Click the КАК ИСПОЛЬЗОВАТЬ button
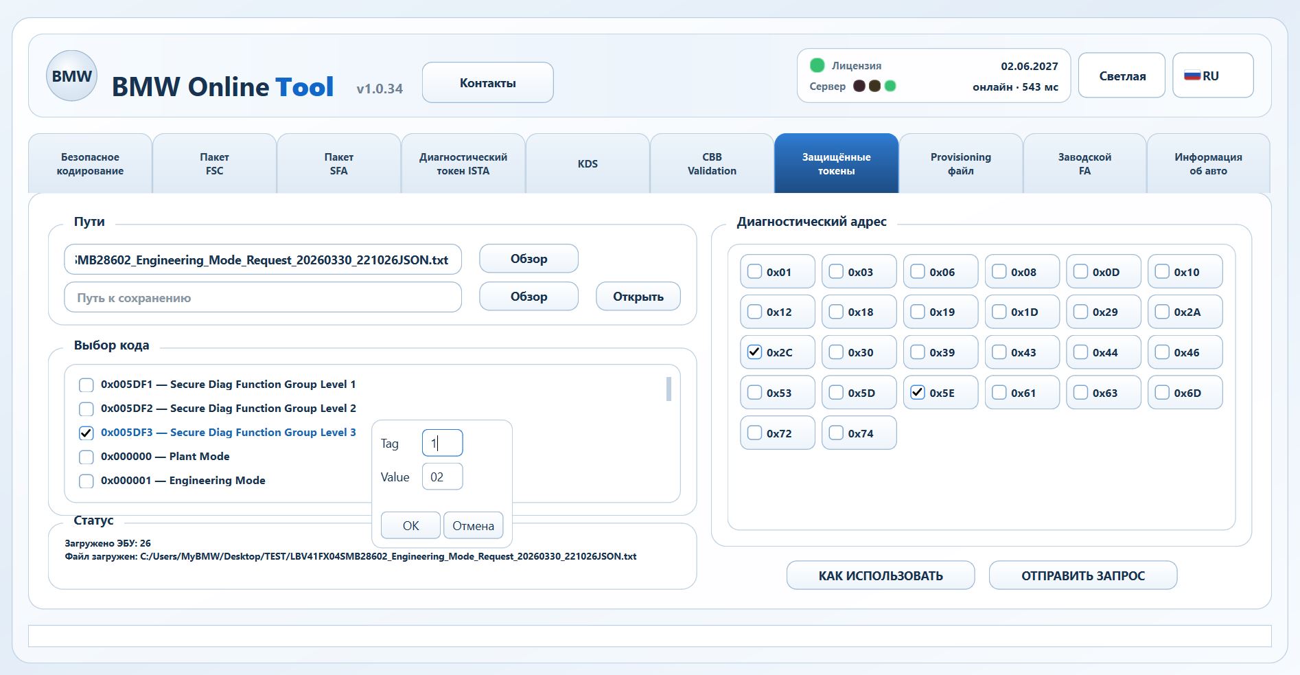This screenshot has height=675, width=1300. [x=881, y=575]
